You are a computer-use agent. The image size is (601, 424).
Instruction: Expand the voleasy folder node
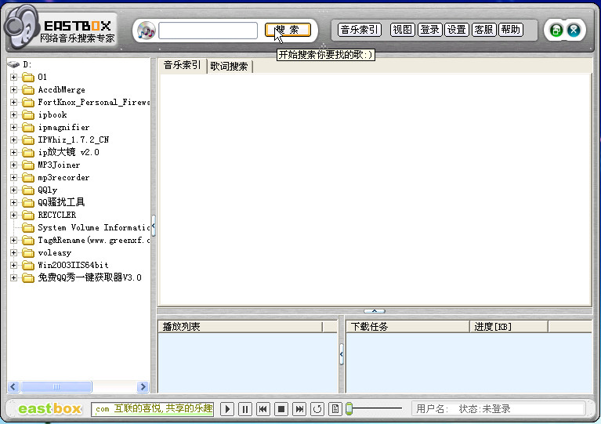pos(14,252)
